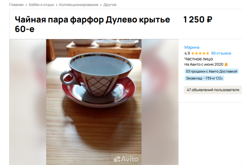Open the Главная breadcrumb link
The image size is (242, 165).
[16, 5]
